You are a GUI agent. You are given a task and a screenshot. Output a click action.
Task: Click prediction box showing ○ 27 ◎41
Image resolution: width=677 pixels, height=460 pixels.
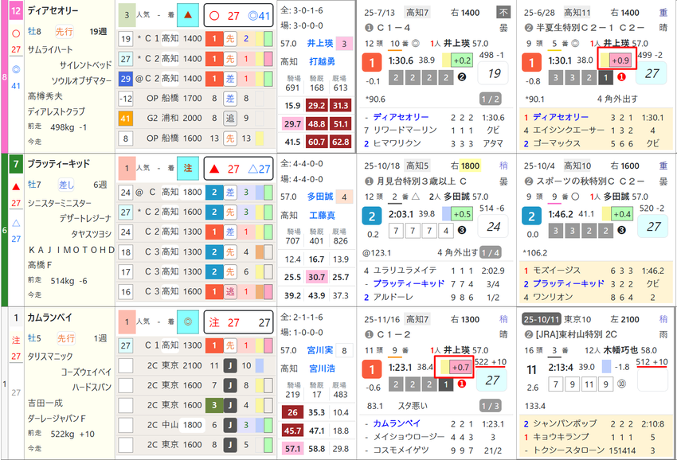239,16
